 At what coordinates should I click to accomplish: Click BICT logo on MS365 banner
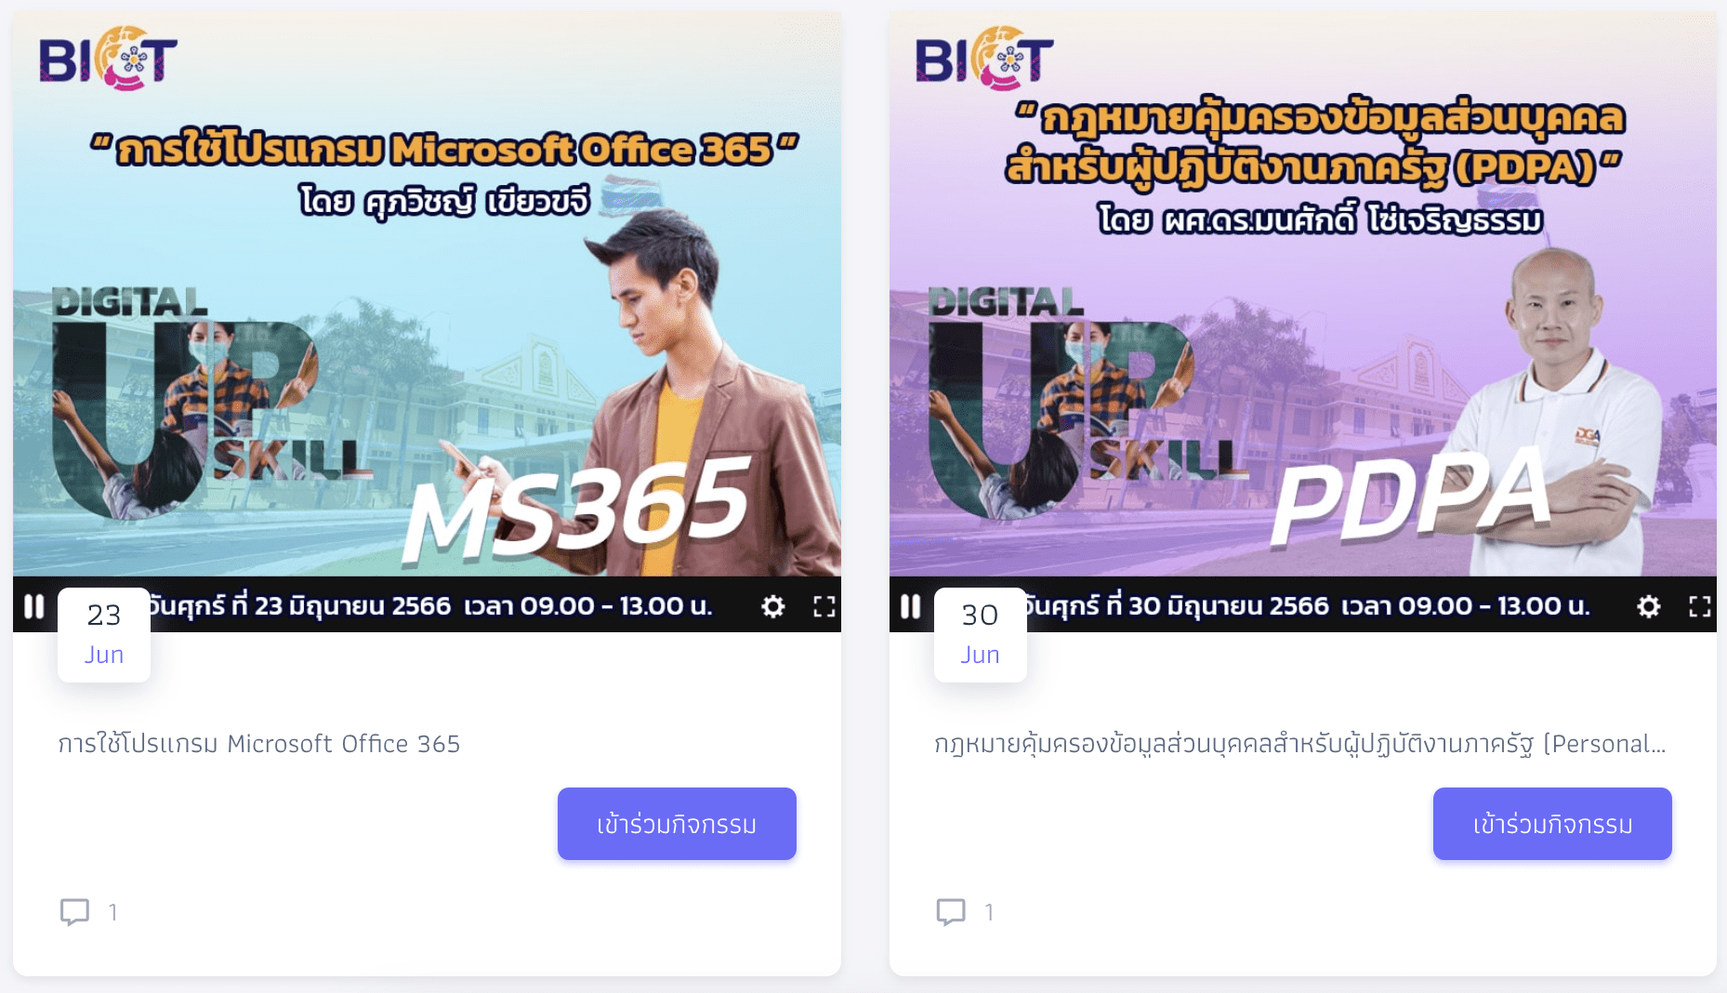tap(108, 59)
